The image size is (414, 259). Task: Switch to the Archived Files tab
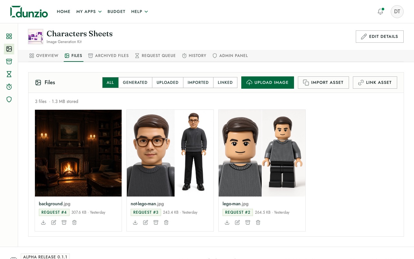click(109, 56)
